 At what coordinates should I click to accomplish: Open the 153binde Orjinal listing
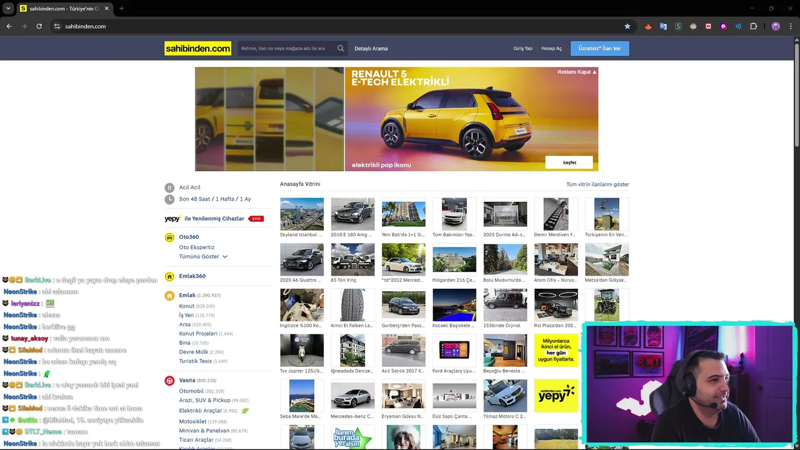505,305
